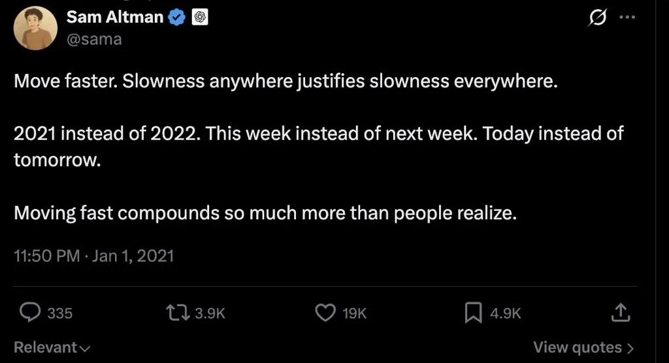
Task: Click Sam Altman's profile avatar
Action: [35, 28]
